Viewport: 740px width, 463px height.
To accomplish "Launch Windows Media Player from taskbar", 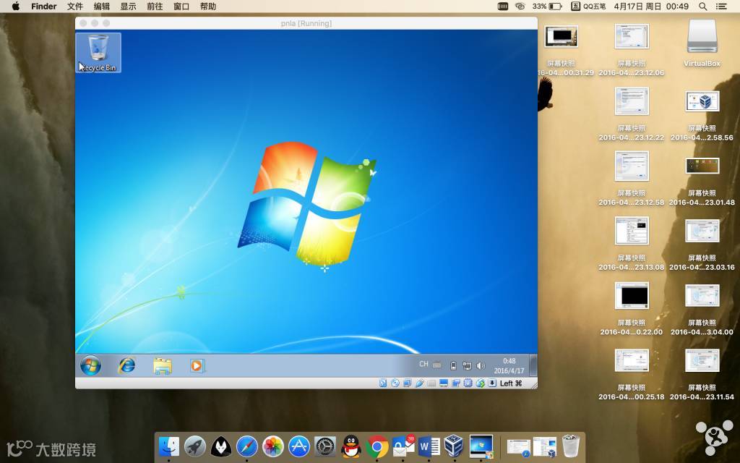I will pyautogui.click(x=197, y=365).
